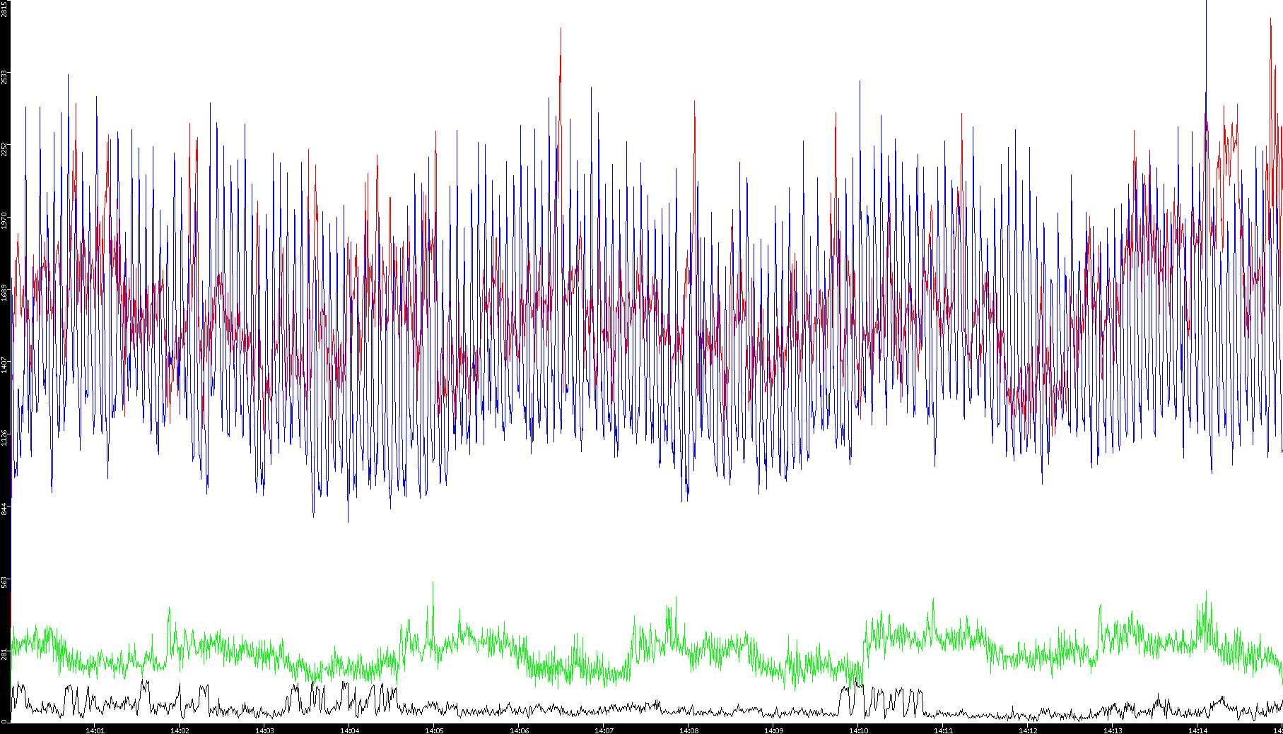This screenshot has height=734, width=1283.
Task: Click the 14:02 time axis label
Action: (180, 730)
